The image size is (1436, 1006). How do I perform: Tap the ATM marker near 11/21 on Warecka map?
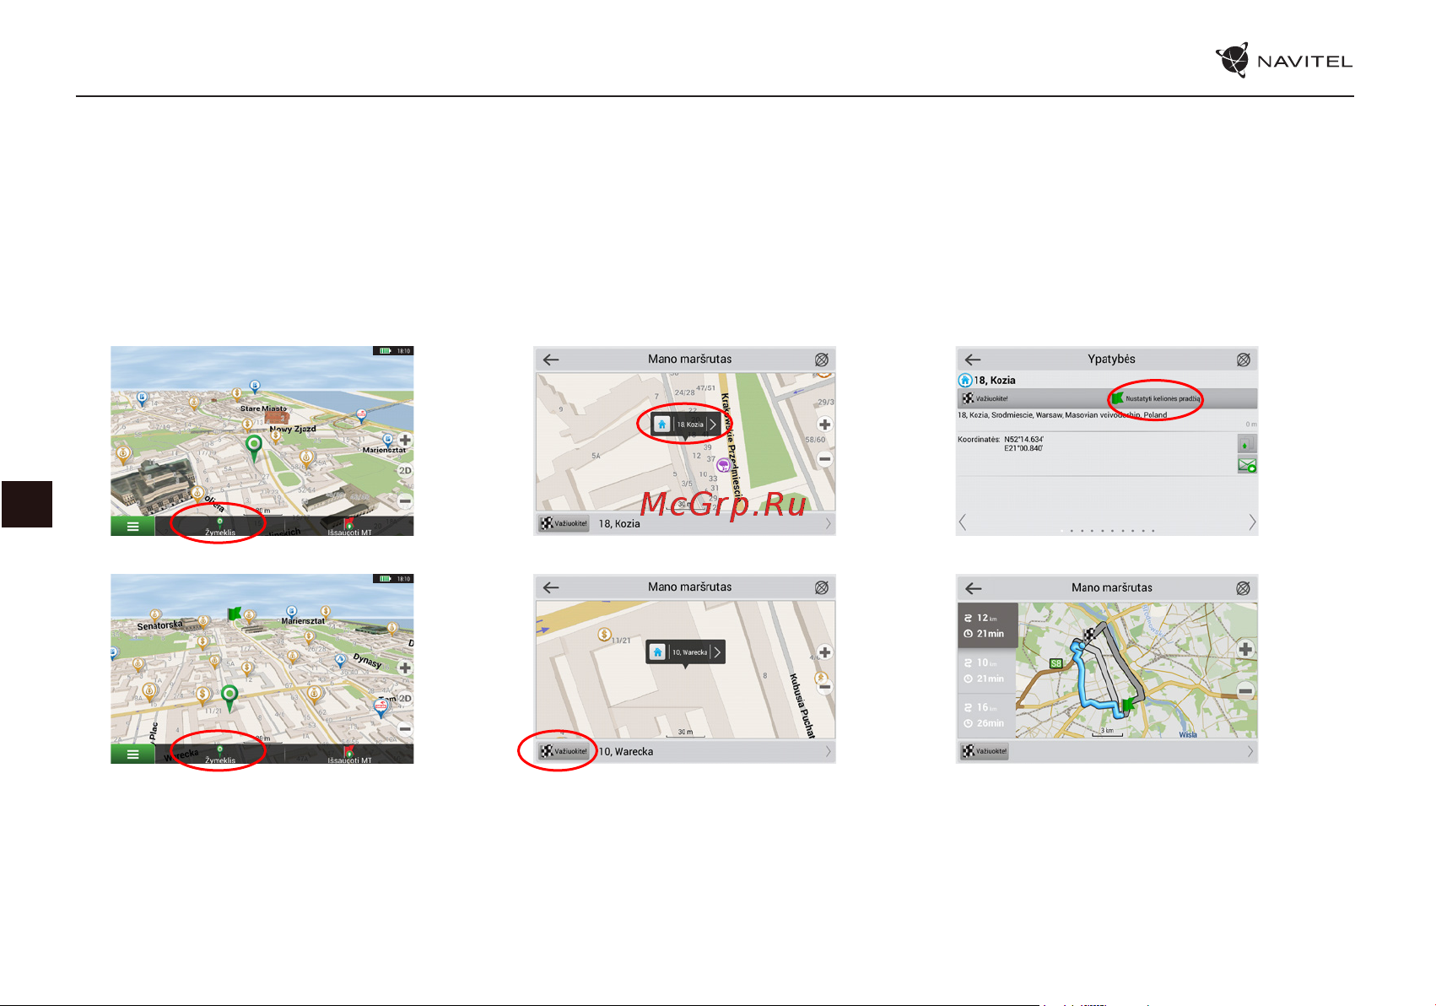click(x=604, y=635)
